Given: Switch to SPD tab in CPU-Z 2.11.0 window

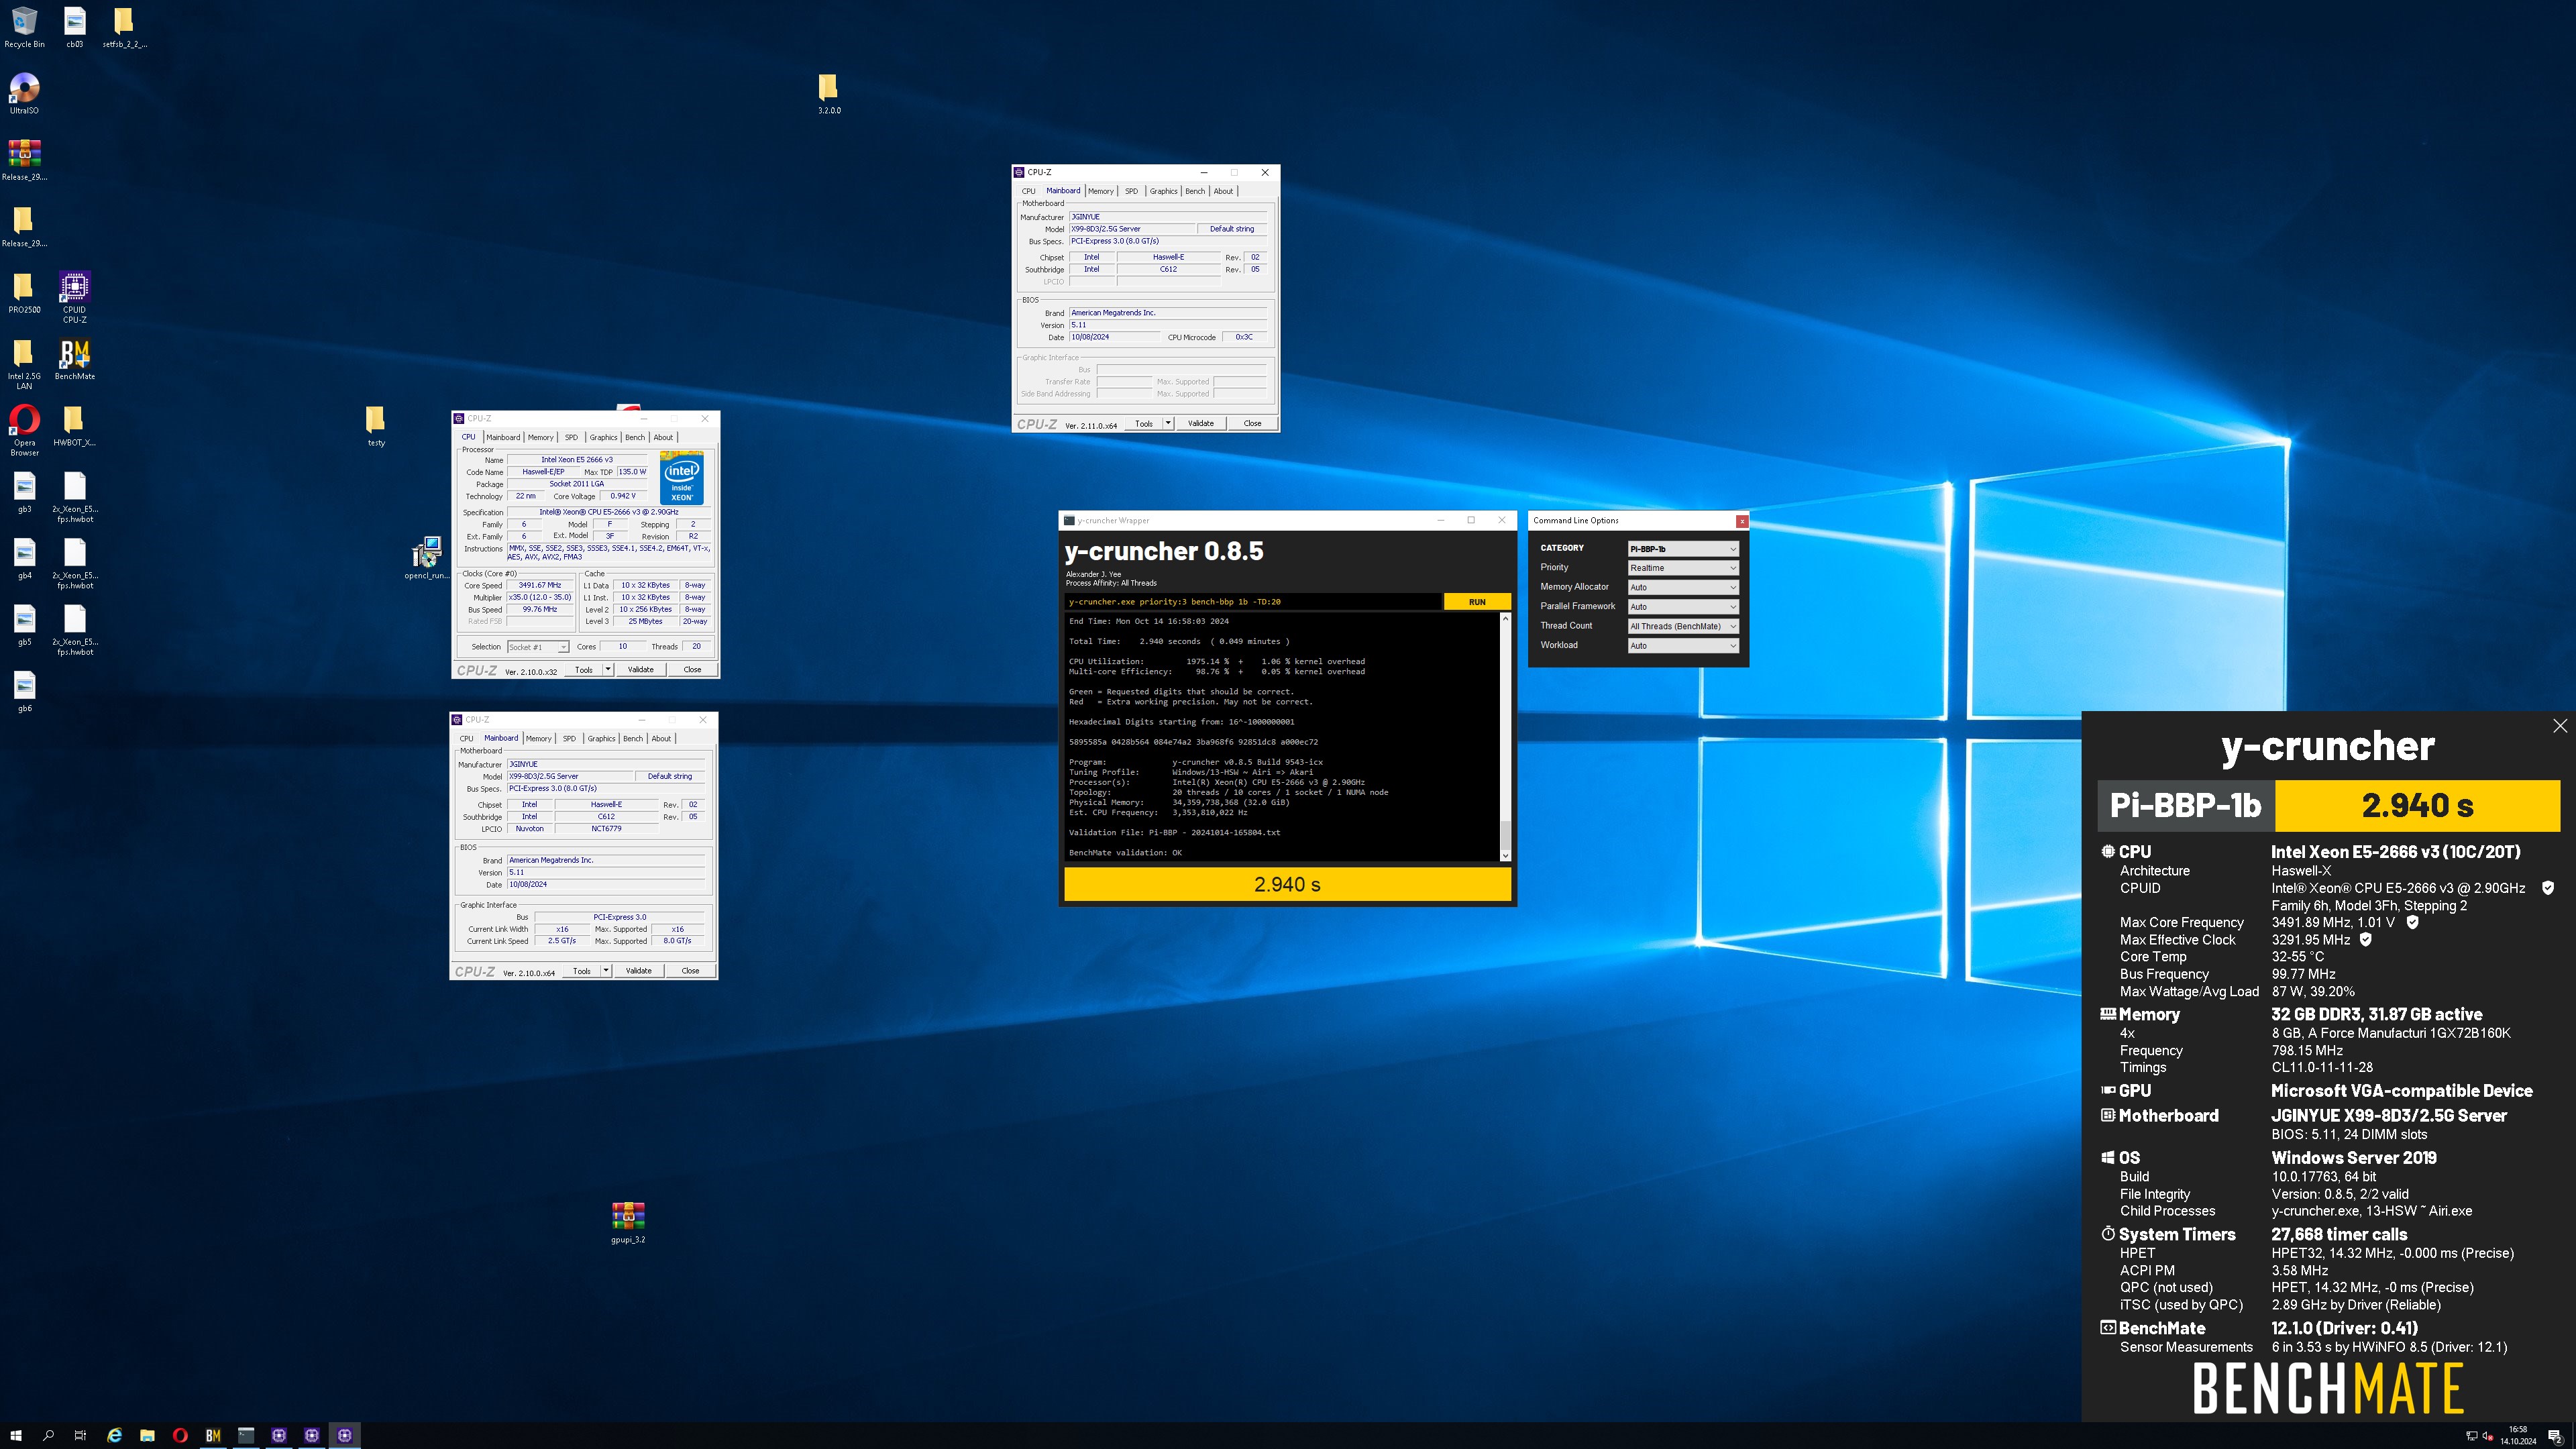Looking at the screenshot, I should (1131, 191).
